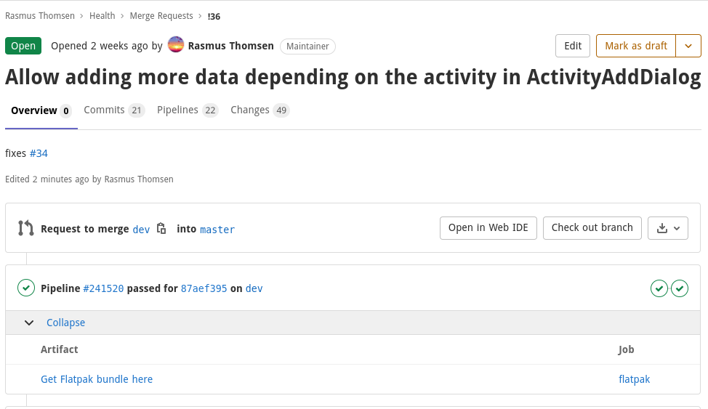The width and height of the screenshot is (708, 409).
Task: Click Rasmus Thomsen's avatar image
Action: pos(176,45)
